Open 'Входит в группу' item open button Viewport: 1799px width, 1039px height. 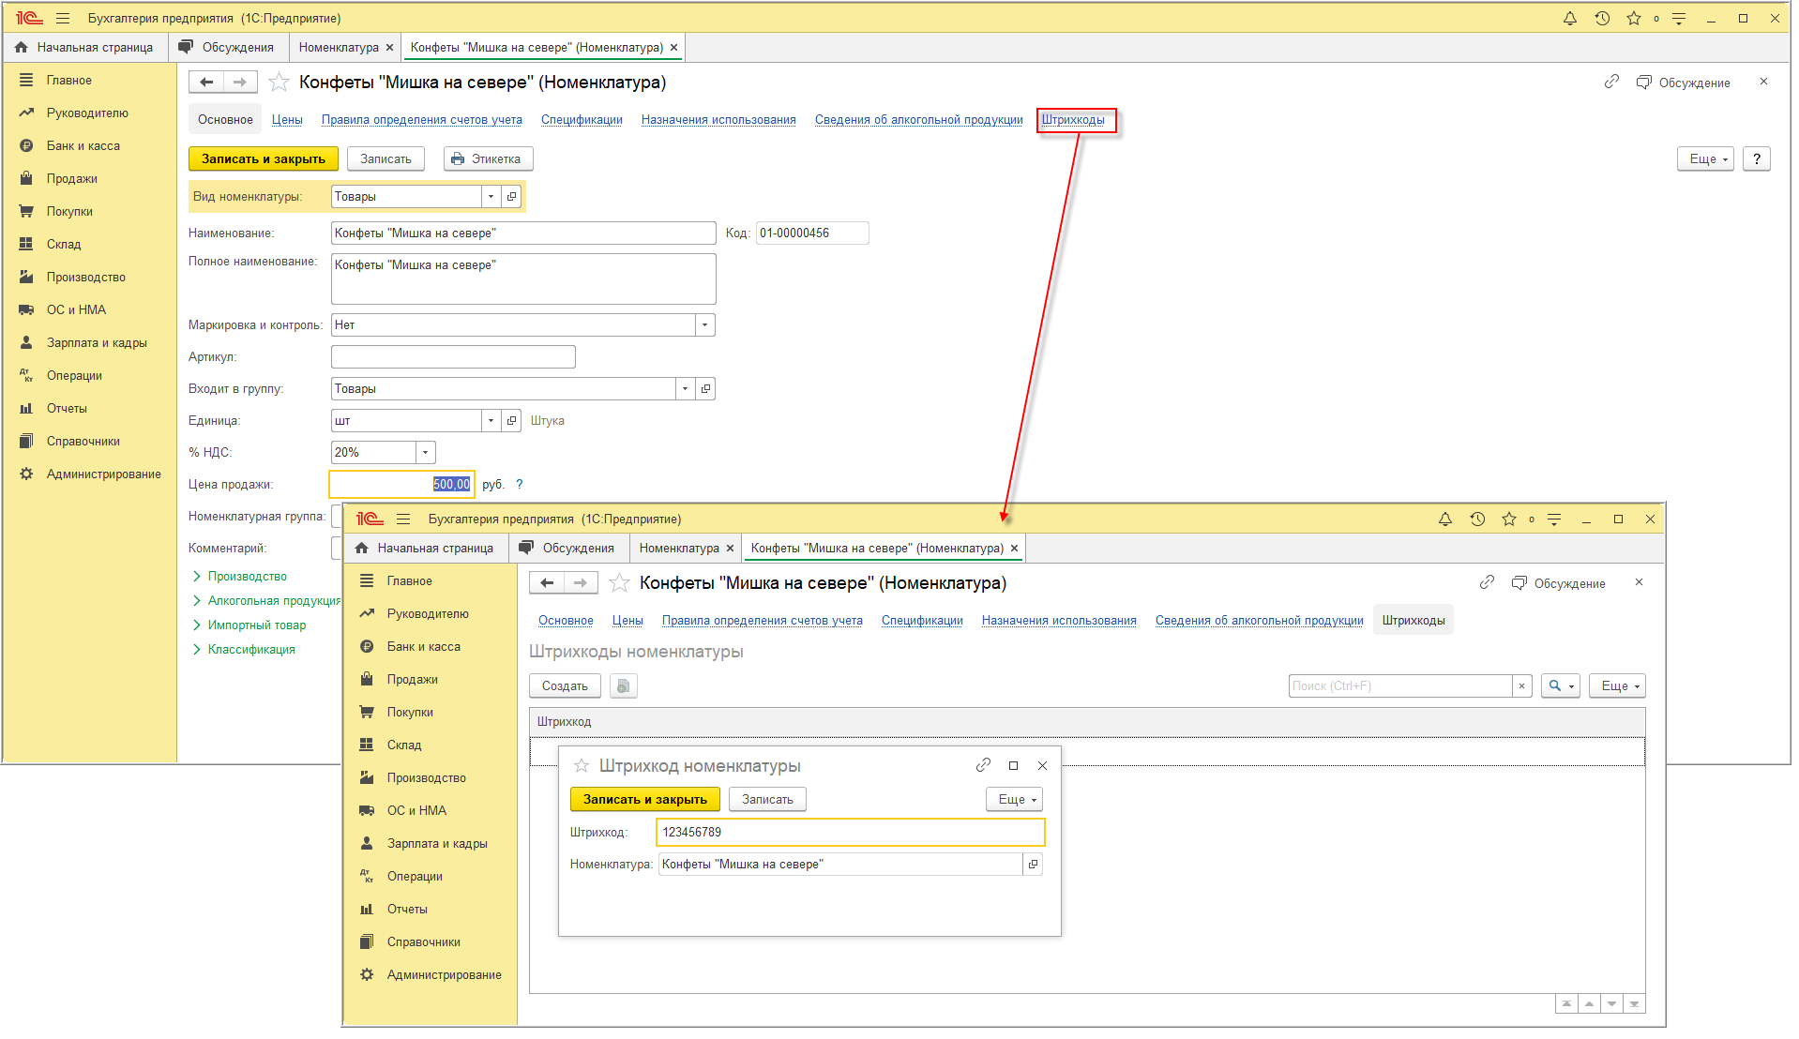pyautogui.click(x=705, y=388)
